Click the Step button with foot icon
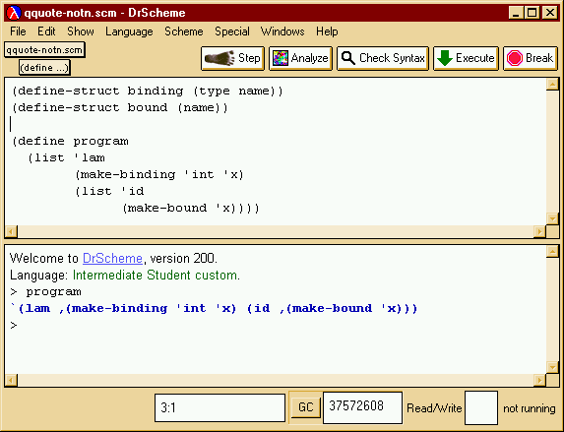The image size is (564, 432). click(x=232, y=58)
